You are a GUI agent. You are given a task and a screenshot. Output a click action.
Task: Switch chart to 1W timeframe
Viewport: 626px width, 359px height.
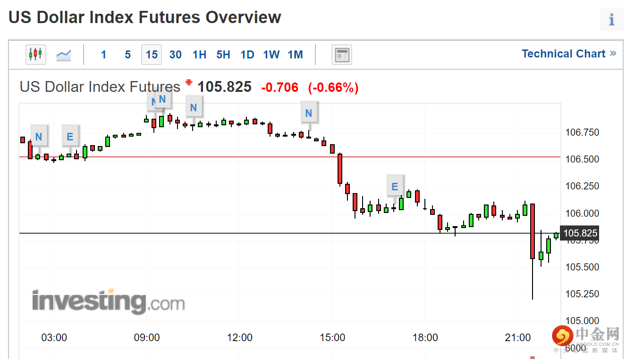[271, 55]
